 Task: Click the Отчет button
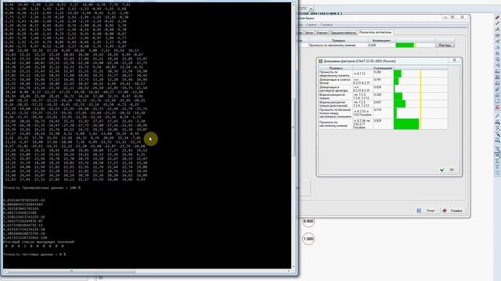click(427, 211)
